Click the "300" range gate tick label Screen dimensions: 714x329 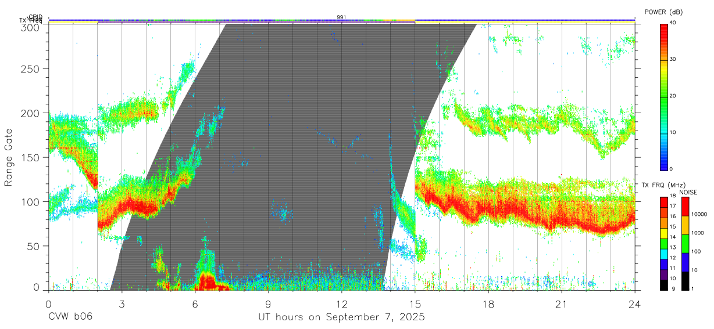[x=30, y=28]
